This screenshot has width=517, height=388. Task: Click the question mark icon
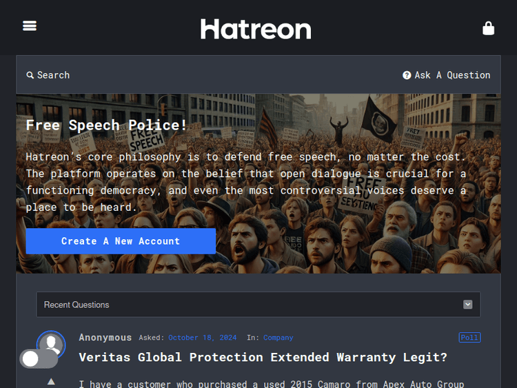point(407,75)
